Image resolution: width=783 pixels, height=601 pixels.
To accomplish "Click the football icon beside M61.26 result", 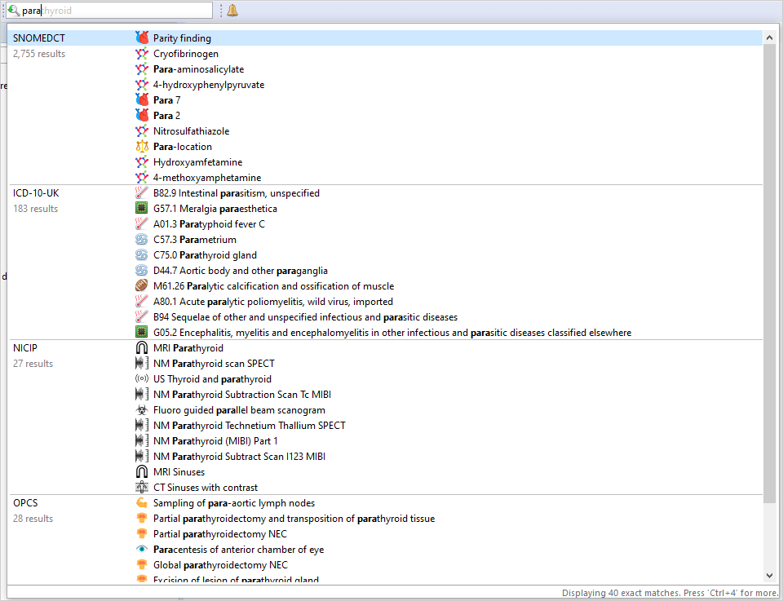I will 142,286.
